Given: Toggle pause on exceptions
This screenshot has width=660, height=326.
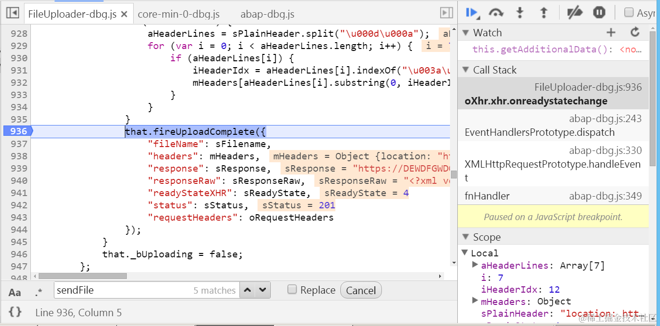Looking at the screenshot, I should [599, 13].
